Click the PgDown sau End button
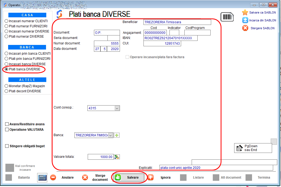This screenshot has width=281, height=187. coord(253,148)
